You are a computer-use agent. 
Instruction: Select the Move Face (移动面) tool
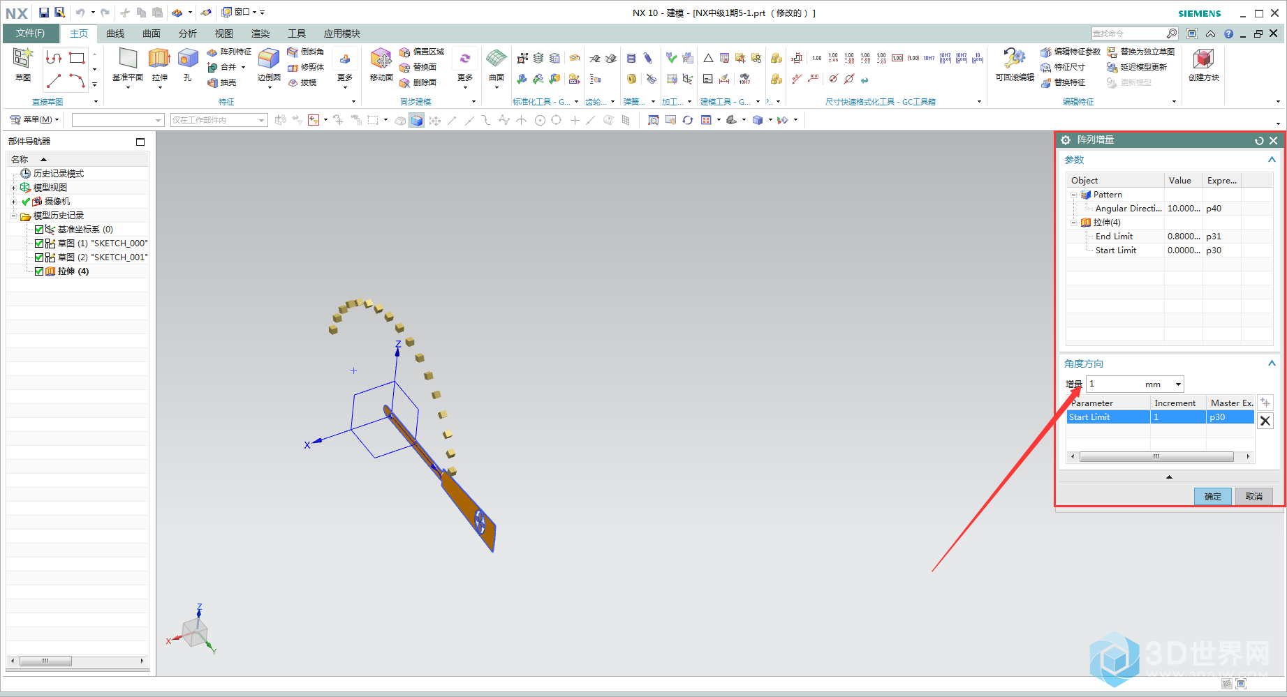click(x=381, y=64)
